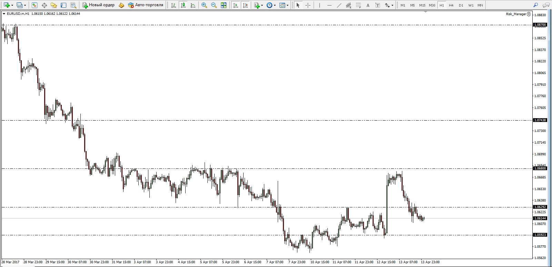Open the search magnifier
552x267 pixels.
pos(535,5)
